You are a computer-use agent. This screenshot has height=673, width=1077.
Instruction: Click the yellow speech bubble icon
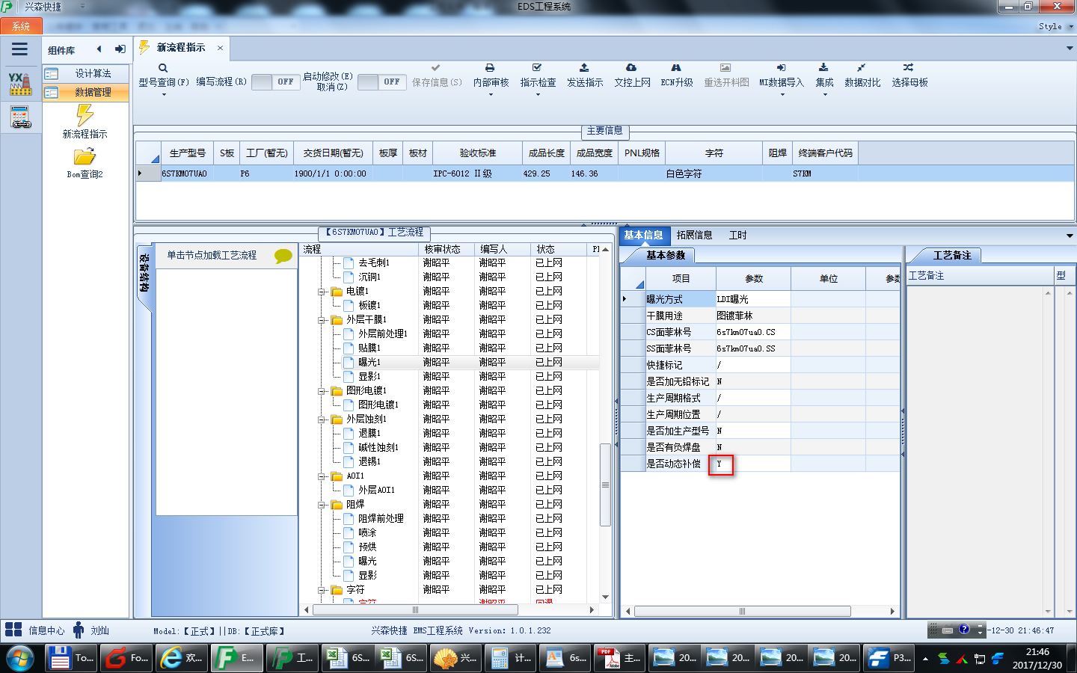pos(283,256)
